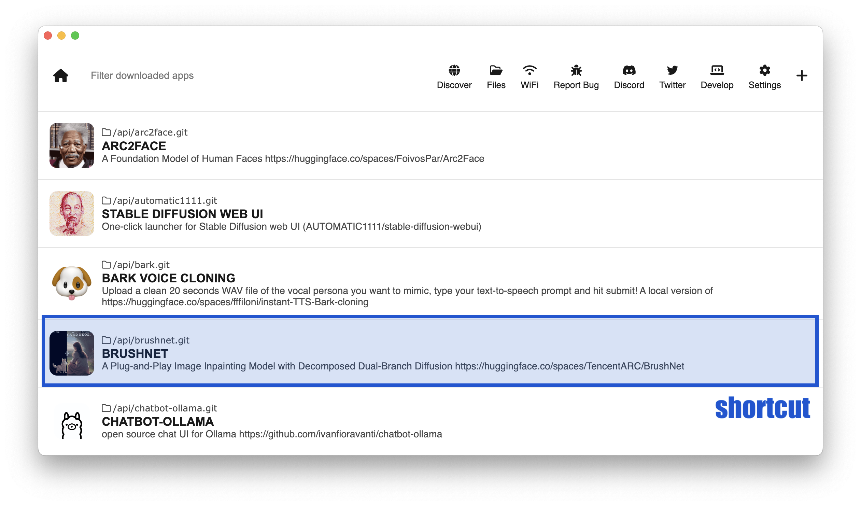Open the Files folder icon
This screenshot has width=861, height=506.
(496, 70)
